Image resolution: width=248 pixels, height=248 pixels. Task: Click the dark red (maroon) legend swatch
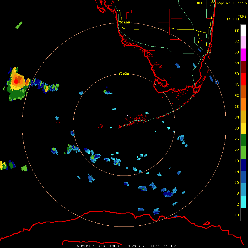click(x=243, y=67)
